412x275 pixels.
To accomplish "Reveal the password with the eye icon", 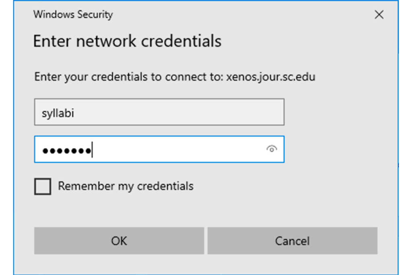I will [x=272, y=149].
